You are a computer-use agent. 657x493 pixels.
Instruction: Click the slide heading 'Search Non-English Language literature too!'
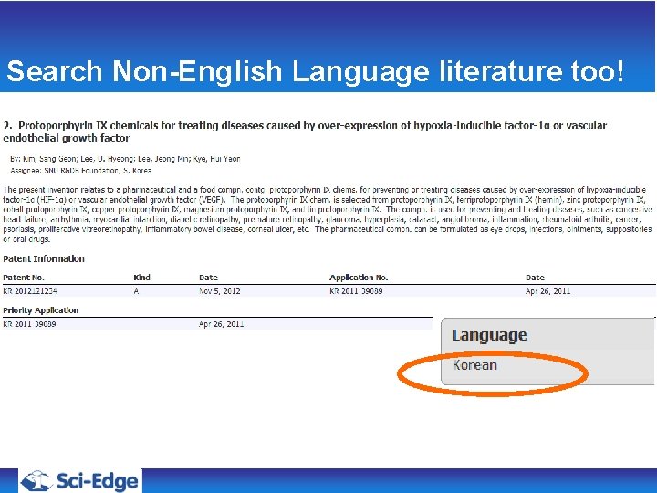[x=315, y=71]
